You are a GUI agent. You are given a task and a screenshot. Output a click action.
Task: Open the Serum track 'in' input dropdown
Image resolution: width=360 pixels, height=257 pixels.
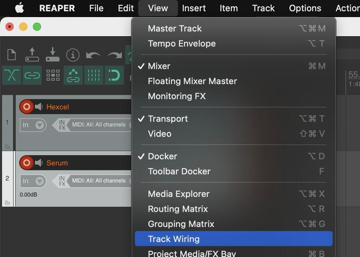point(33,181)
